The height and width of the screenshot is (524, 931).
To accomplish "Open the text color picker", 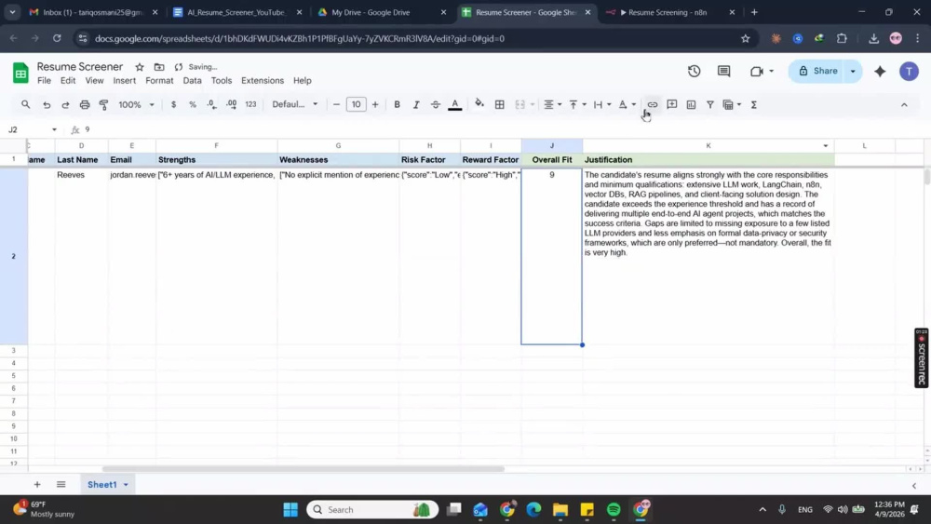I will coord(455,104).
